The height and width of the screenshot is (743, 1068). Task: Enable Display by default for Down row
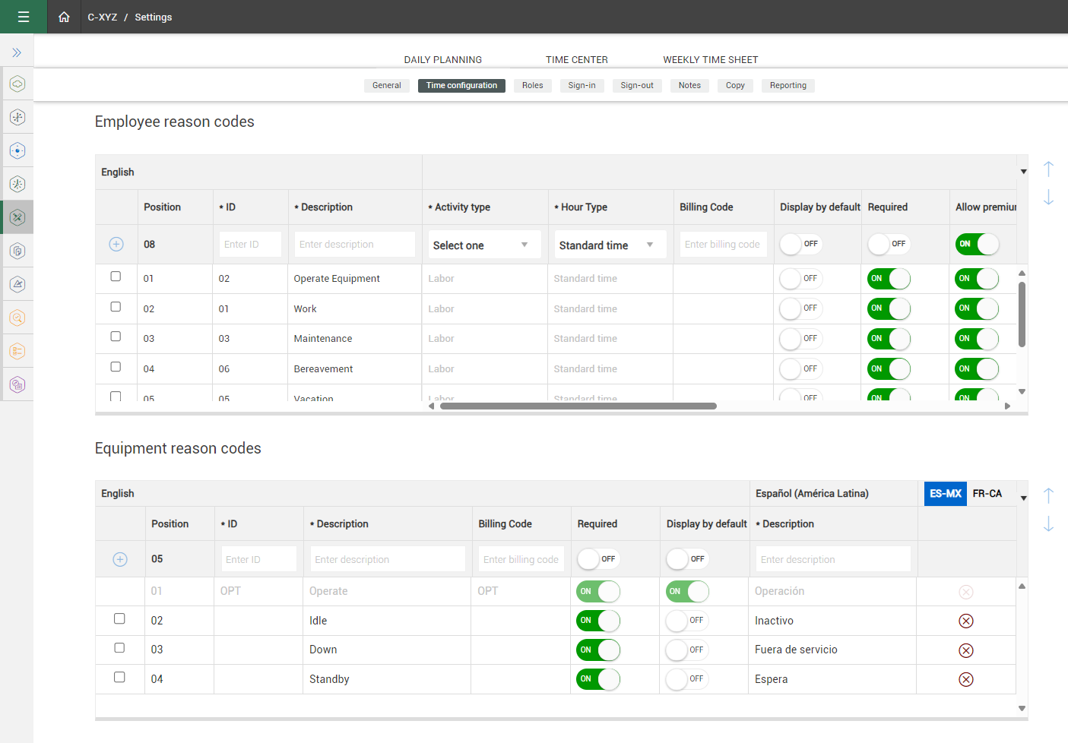[x=687, y=650]
